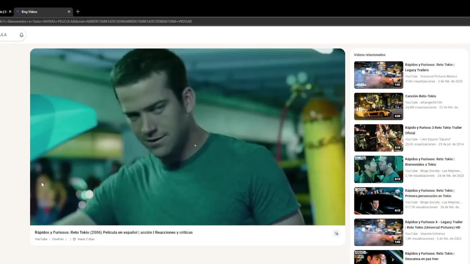This screenshot has height=264, width=470.
Task: Open the Primera persecución en Tokio thumbnail
Action: pyautogui.click(x=379, y=201)
